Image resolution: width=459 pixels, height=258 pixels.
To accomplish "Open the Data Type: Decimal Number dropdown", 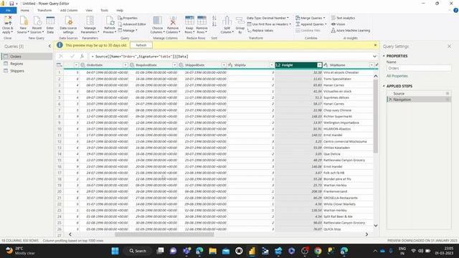I will tap(268, 18).
